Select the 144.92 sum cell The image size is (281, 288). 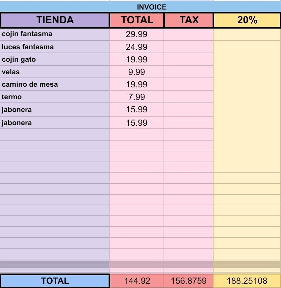137,281
